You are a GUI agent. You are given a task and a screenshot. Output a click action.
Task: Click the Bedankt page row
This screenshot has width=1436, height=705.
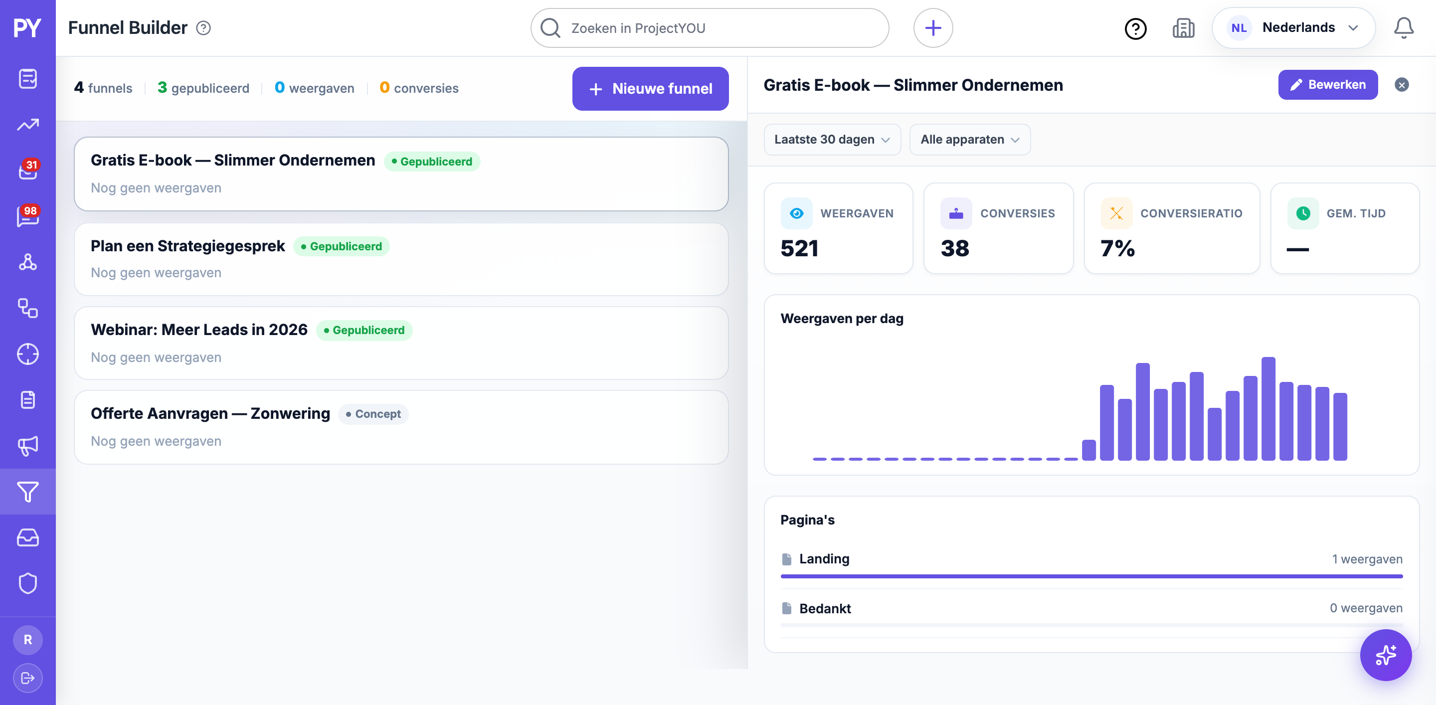point(1091,614)
